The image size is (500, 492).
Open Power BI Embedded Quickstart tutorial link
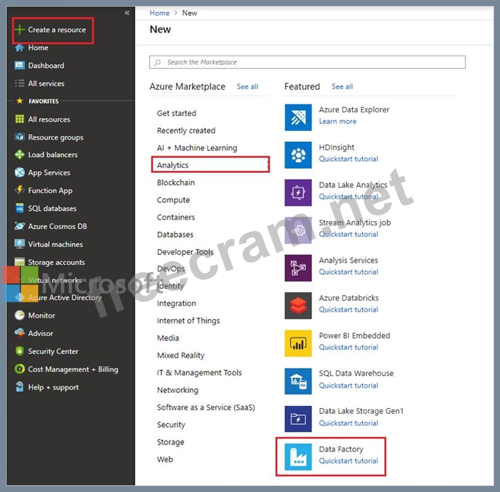pos(349,347)
